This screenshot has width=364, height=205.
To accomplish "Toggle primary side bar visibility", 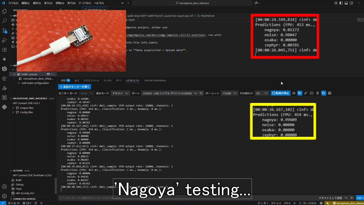I will point(341,3).
